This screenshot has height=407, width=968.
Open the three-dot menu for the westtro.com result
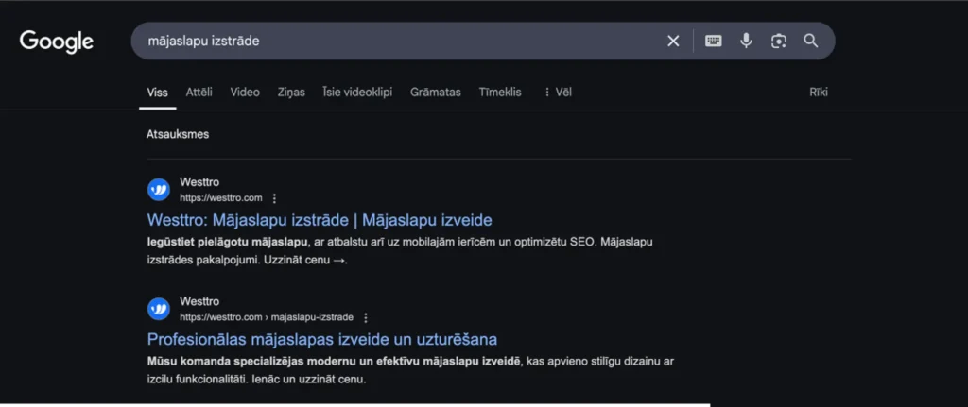point(275,198)
